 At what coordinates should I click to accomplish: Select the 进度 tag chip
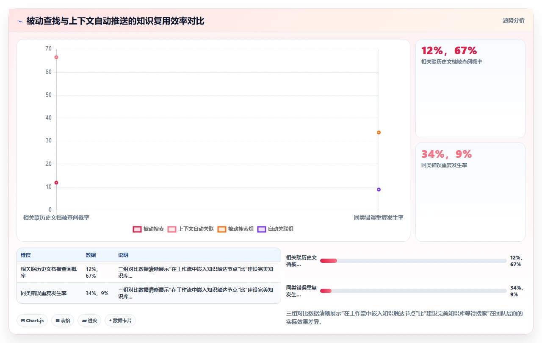pyautogui.click(x=89, y=321)
